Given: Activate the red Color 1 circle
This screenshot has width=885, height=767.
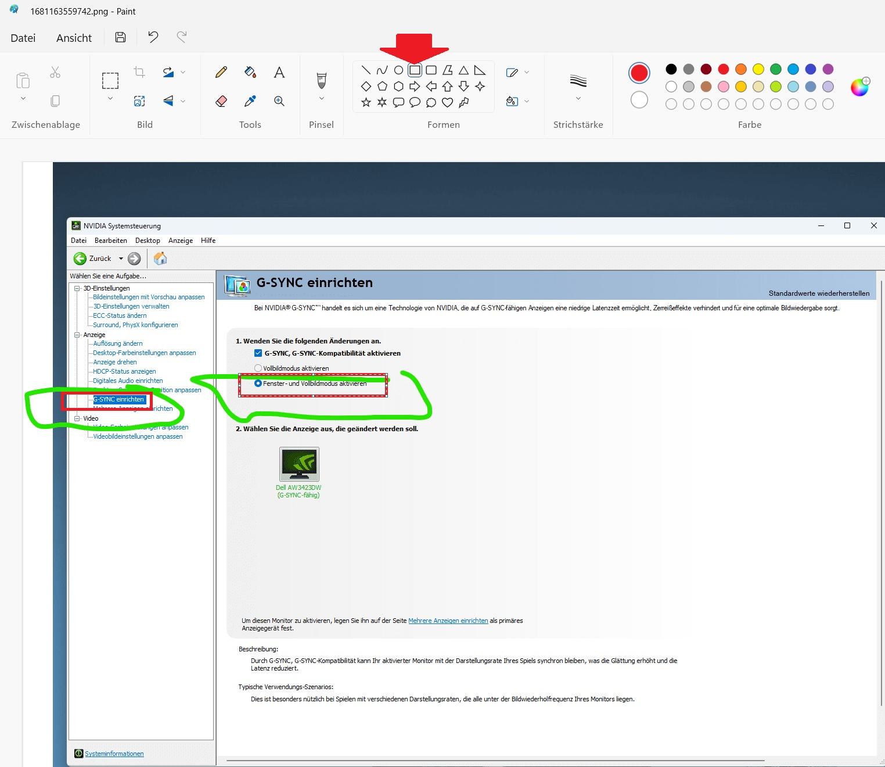Looking at the screenshot, I should pos(639,73).
